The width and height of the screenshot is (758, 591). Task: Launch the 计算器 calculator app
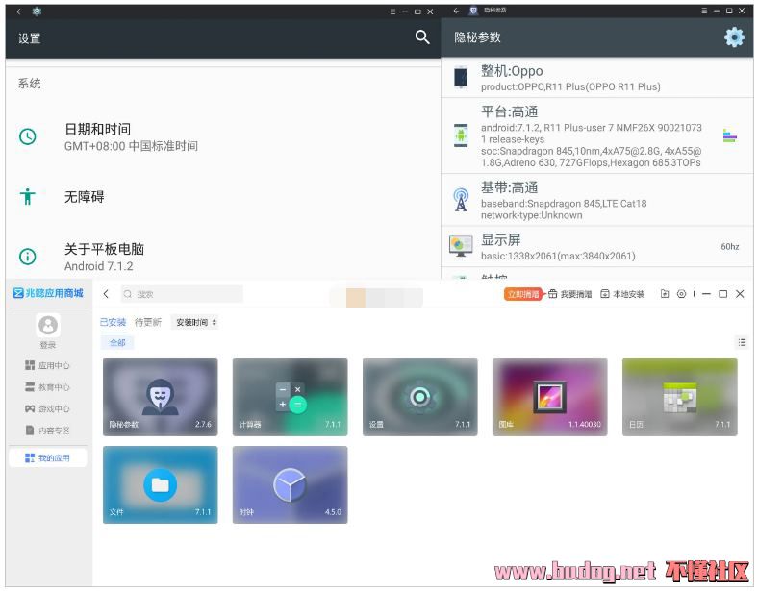[x=290, y=396]
